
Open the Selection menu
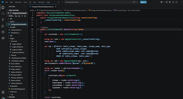point(18,2)
